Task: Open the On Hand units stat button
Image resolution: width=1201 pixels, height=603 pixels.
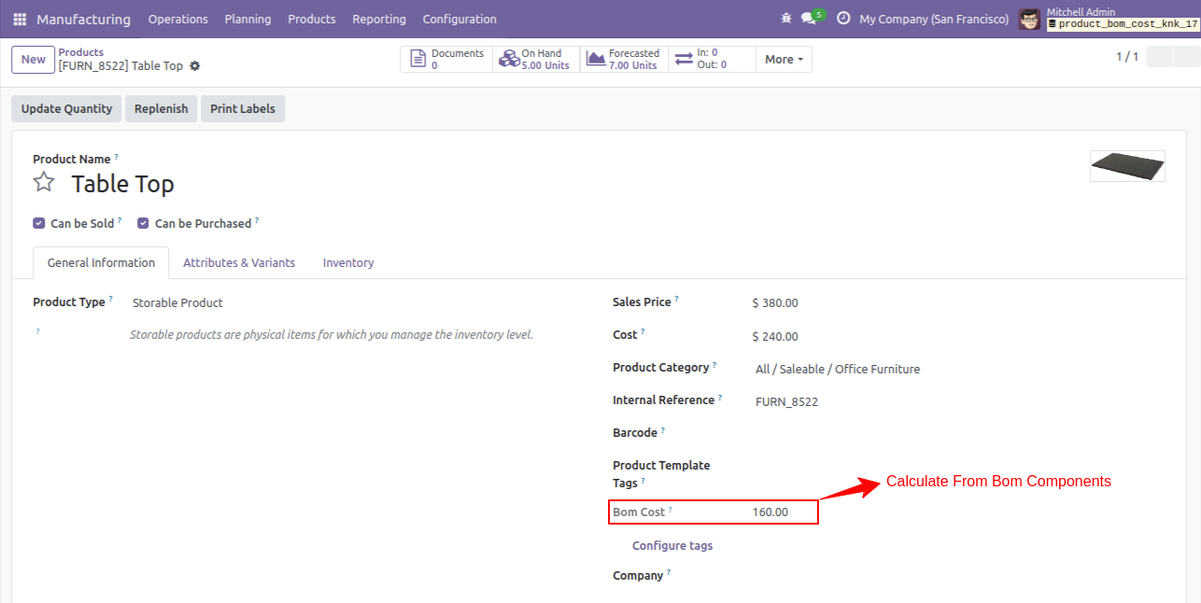Action: click(536, 59)
